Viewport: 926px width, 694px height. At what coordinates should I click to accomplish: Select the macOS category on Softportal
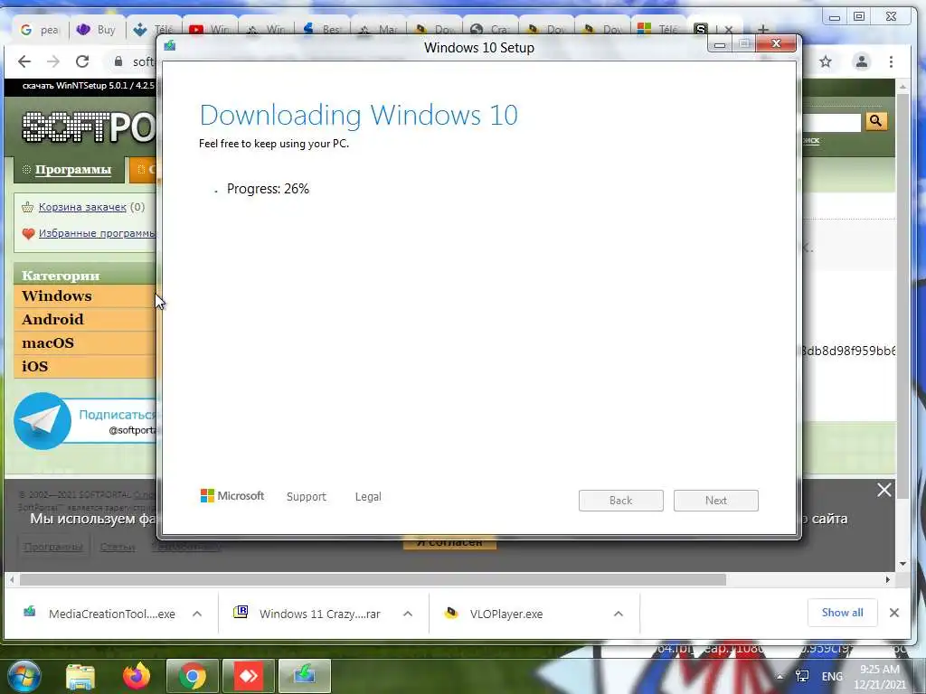(84, 342)
